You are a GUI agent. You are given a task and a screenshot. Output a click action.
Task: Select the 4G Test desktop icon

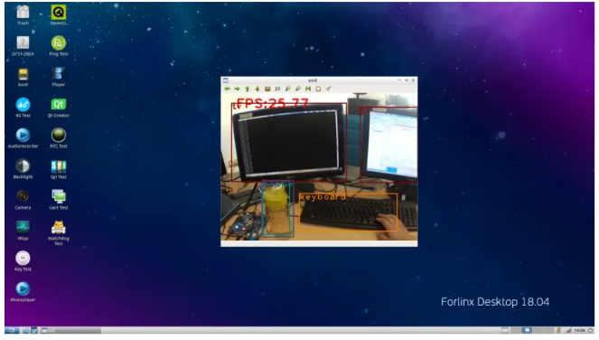point(23,108)
